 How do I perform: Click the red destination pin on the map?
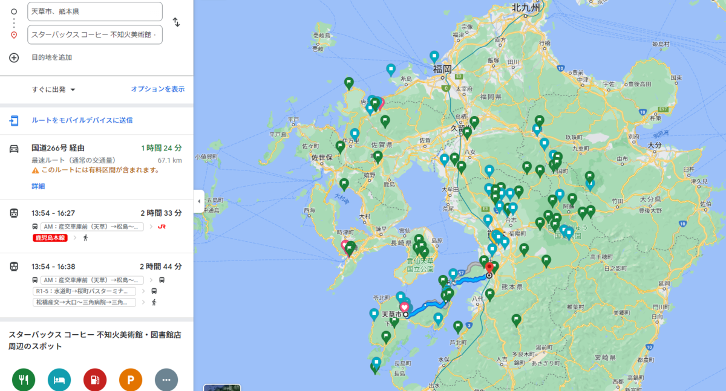[x=489, y=267]
